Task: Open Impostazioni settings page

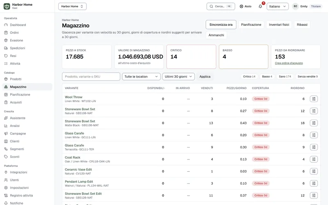Action: pyautogui.click(x=27, y=188)
